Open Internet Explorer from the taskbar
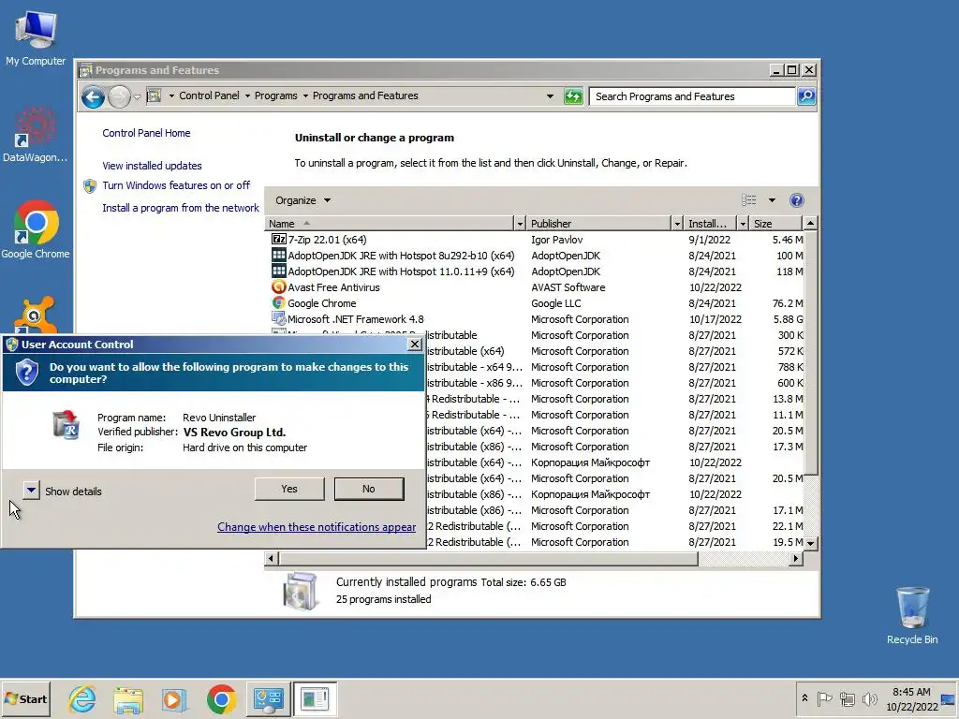 [x=82, y=698]
